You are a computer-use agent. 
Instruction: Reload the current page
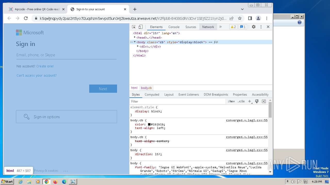[26, 18]
